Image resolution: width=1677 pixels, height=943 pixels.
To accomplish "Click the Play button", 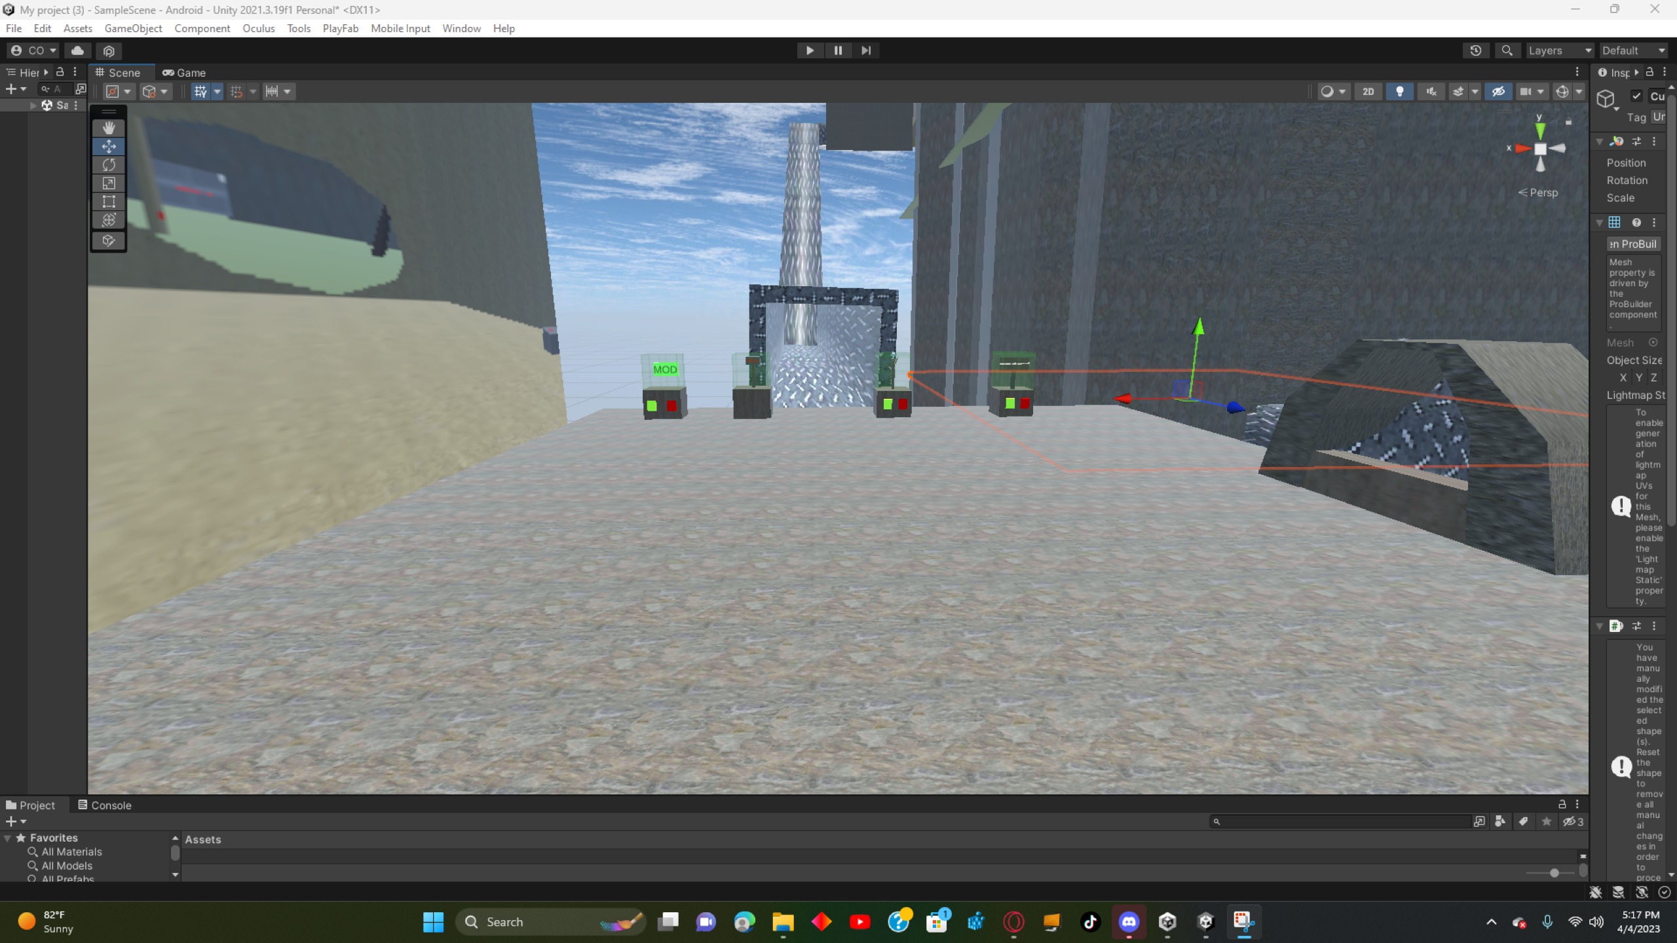I will coord(810,50).
